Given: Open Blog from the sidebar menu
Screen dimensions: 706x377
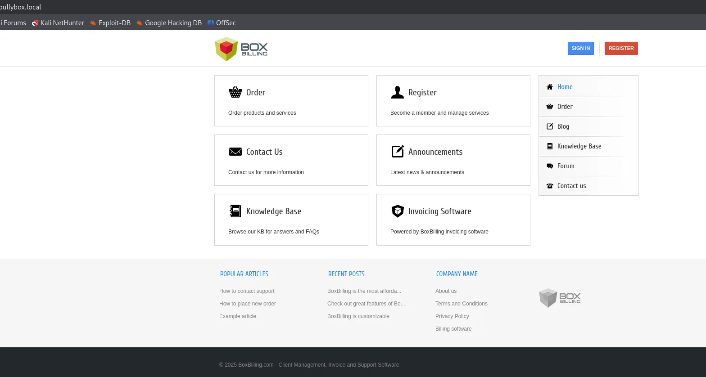Looking at the screenshot, I should [563, 126].
